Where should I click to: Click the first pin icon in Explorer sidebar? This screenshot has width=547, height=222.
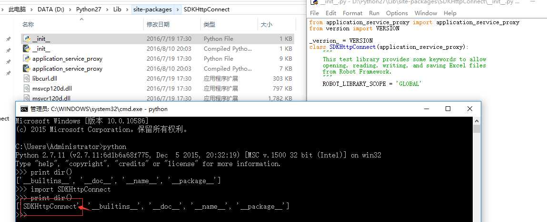9,39
